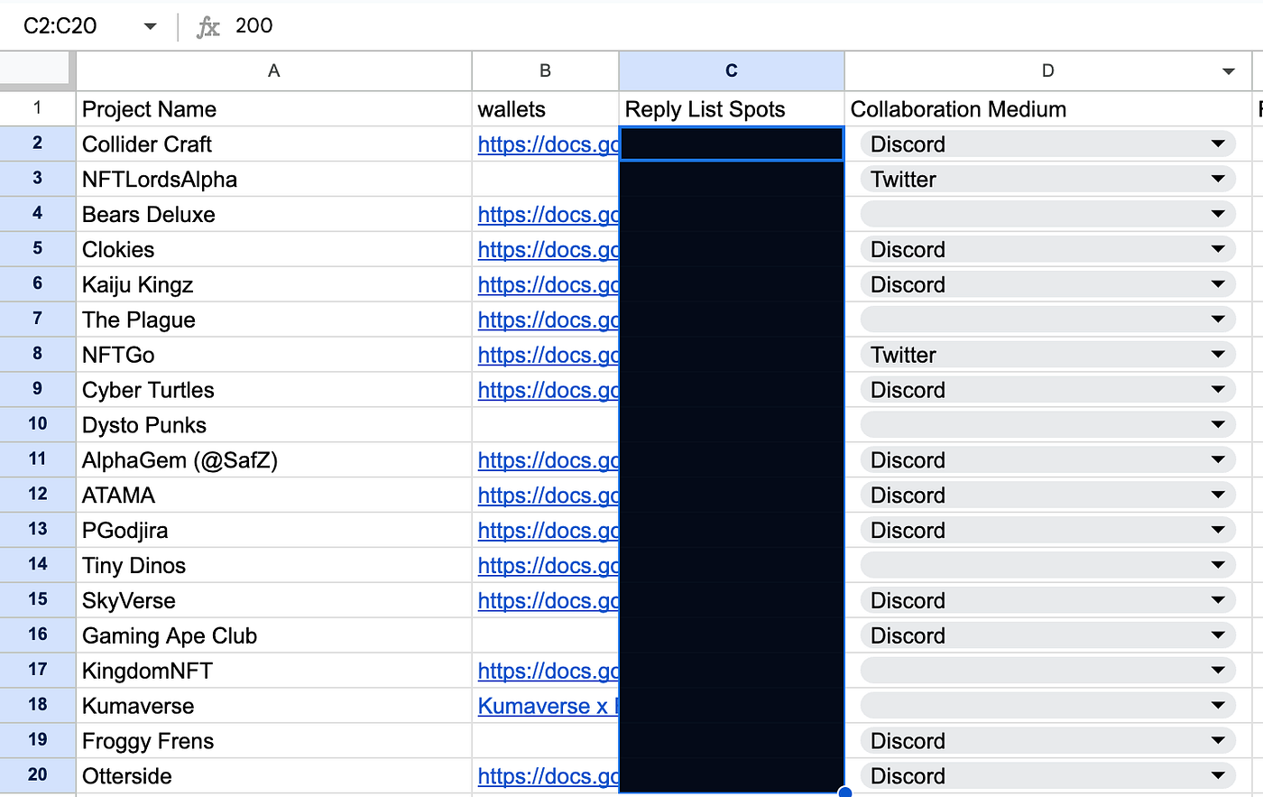Open empty Collaboration Medium dropdown for Dysto Punks
The width and height of the screenshot is (1263, 797).
[x=1218, y=424]
